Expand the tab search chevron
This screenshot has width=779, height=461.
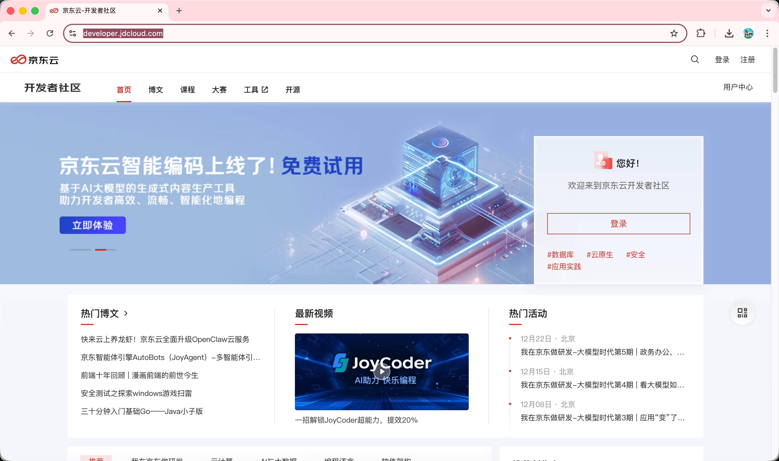click(x=768, y=11)
